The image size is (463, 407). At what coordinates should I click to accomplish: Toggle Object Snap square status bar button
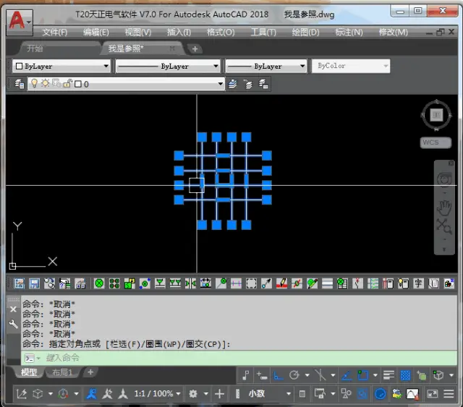tap(363, 375)
